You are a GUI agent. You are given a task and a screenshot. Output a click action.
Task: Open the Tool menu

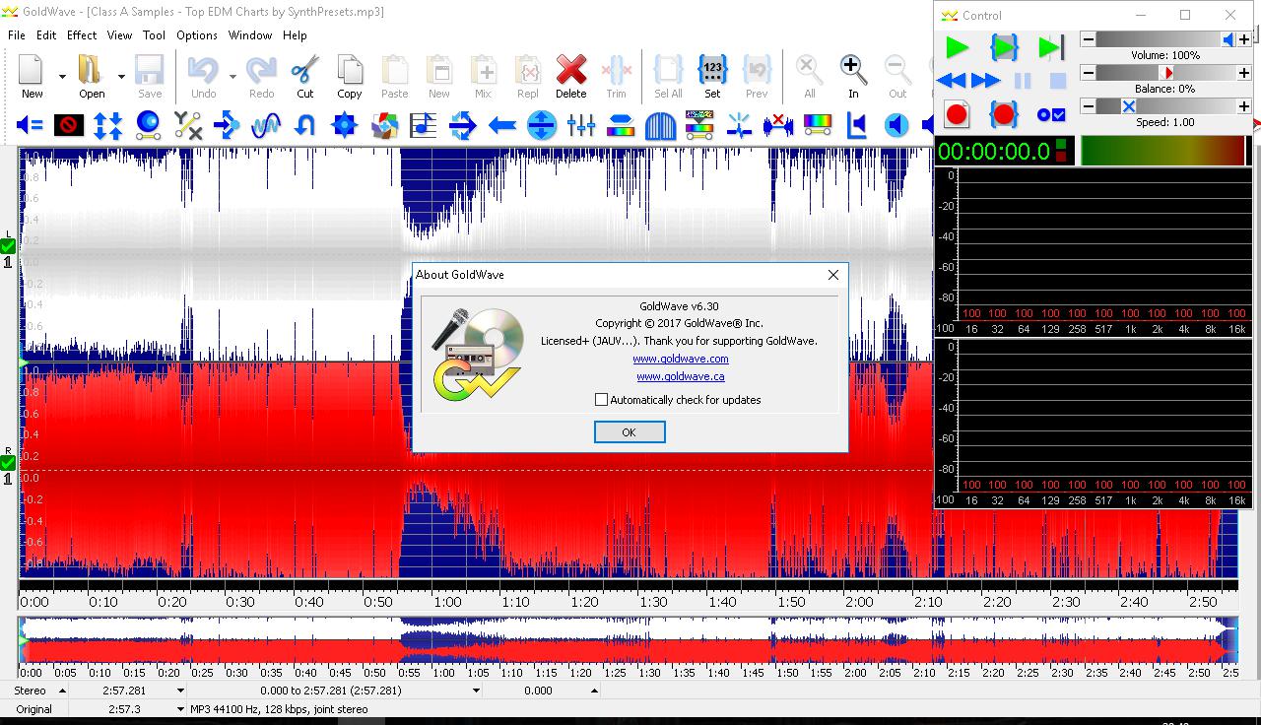coord(154,34)
